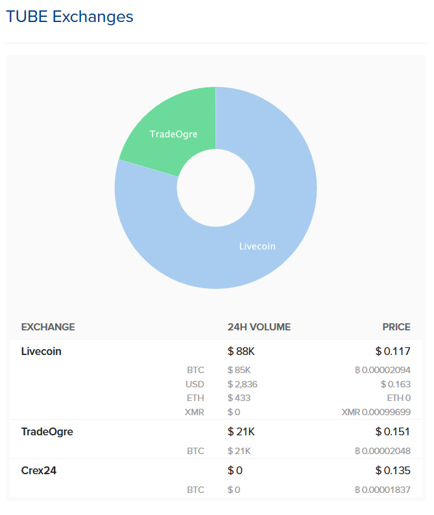Viewport: 434px width, 515px height.
Task: Click the ETH volume $ 433
Action: click(239, 398)
